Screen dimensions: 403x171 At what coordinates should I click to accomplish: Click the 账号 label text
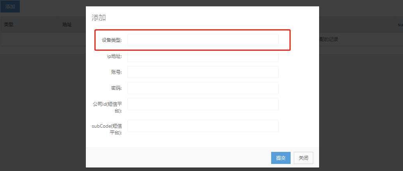point(116,72)
